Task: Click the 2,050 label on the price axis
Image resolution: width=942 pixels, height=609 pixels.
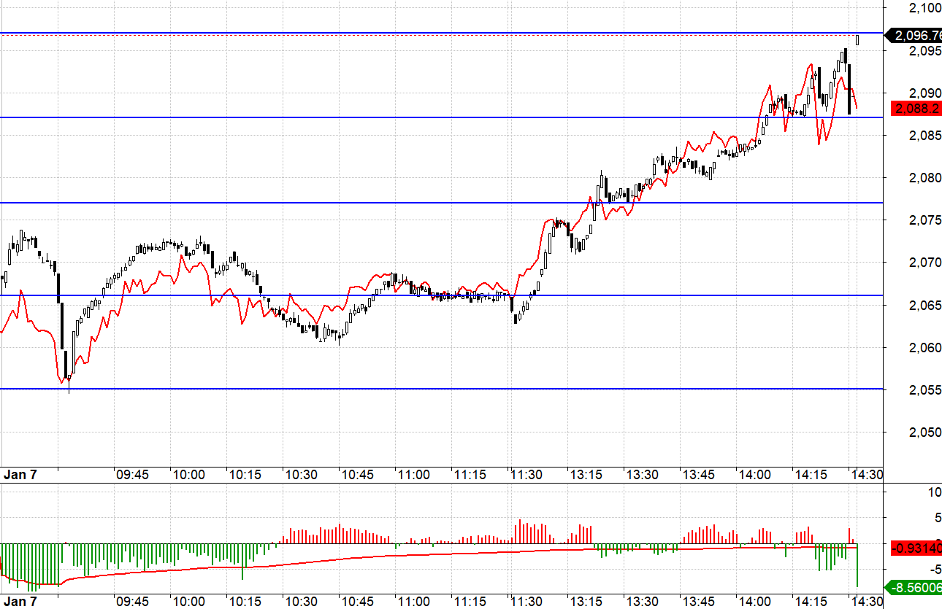Action: coord(924,432)
